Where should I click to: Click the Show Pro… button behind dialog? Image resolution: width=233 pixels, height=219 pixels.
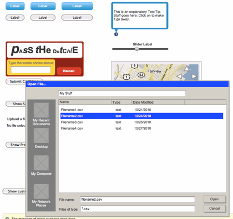point(16,145)
